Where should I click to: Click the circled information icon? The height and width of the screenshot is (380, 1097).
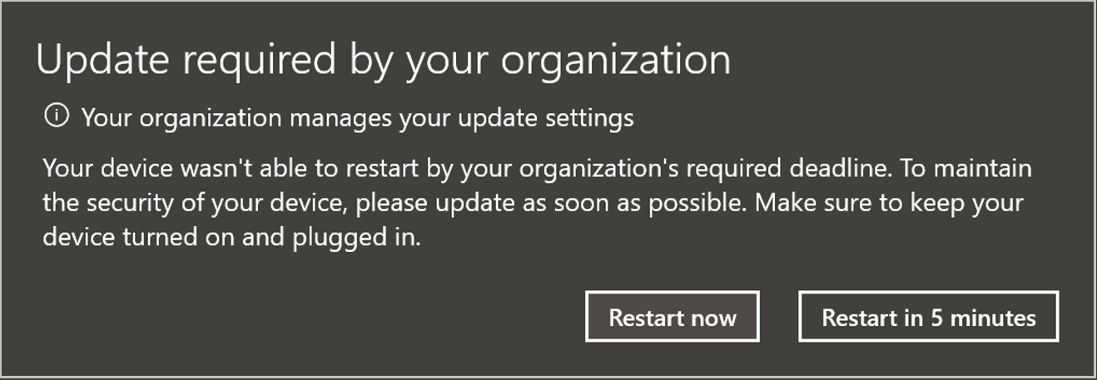click(57, 117)
